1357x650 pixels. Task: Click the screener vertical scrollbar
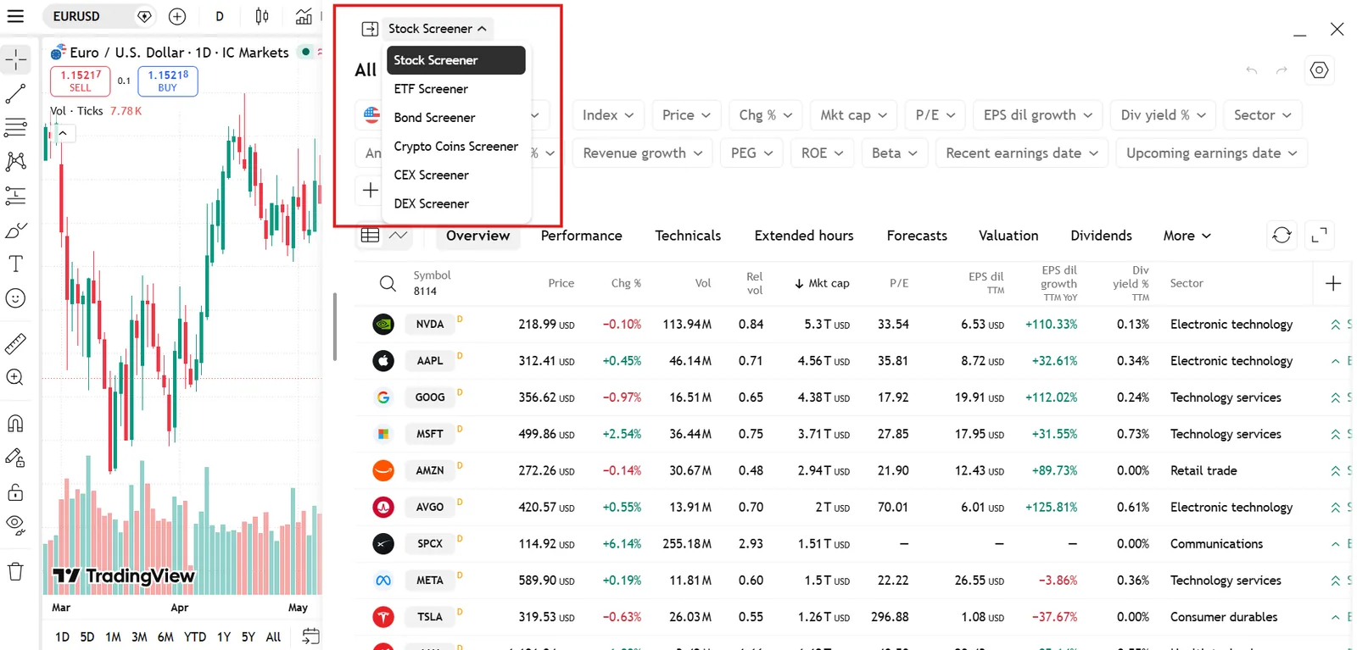click(335, 326)
